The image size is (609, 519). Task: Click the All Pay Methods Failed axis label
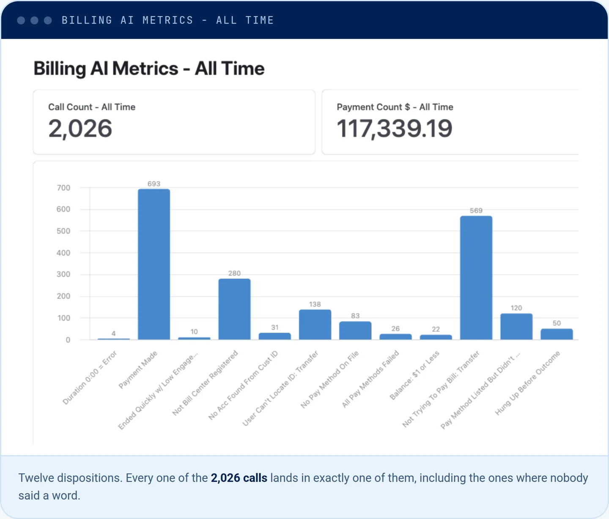click(370, 379)
